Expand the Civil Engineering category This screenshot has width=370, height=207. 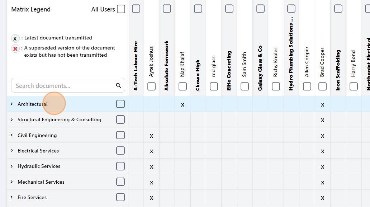click(11, 135)
